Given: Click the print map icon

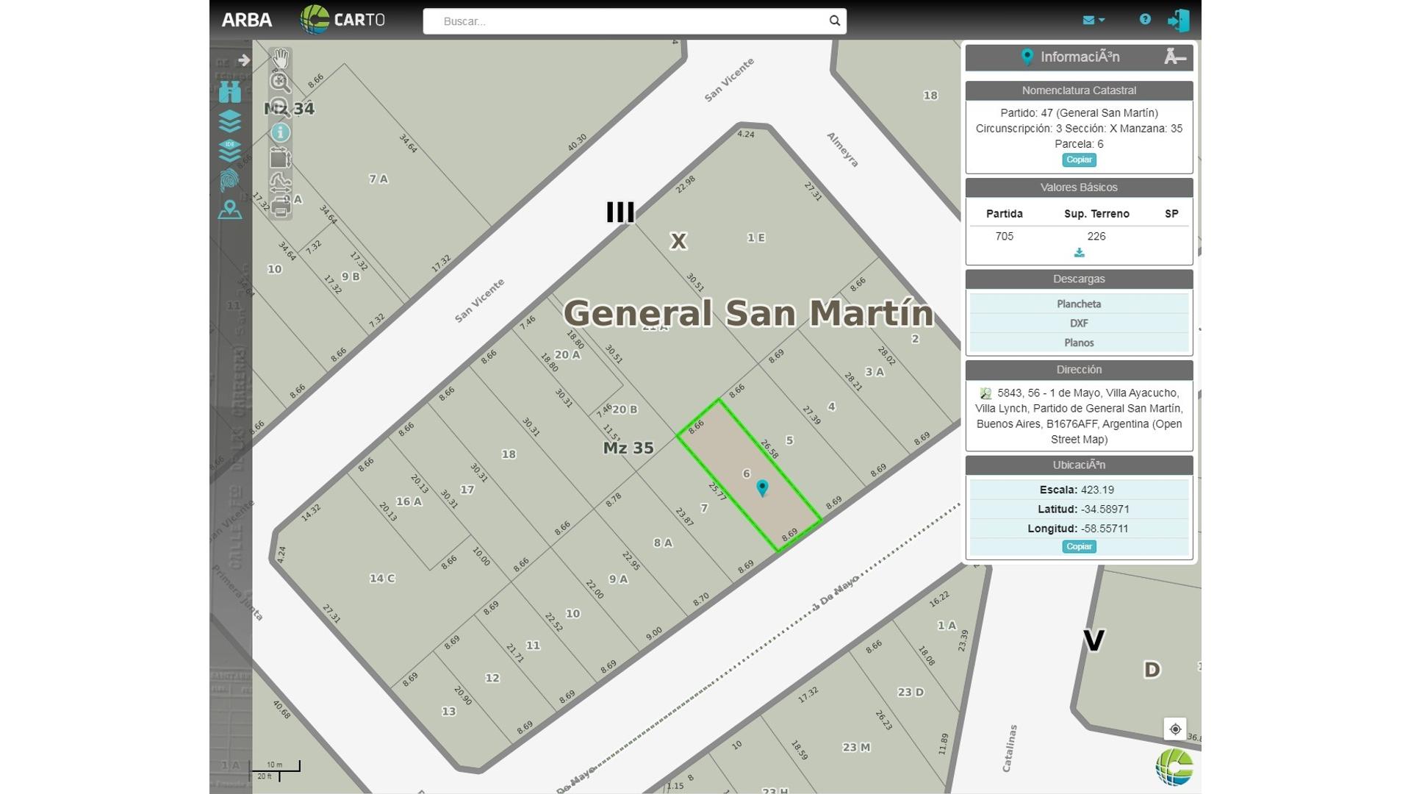Looking at the screenshot, I should click(280, 208).
